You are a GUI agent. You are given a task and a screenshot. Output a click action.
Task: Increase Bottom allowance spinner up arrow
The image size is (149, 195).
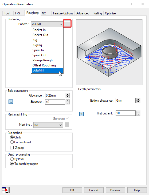coord(138,99)
